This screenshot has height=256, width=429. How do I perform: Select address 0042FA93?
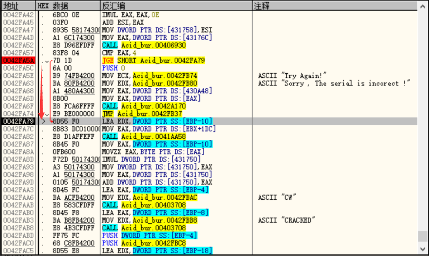(x=18, y=167)
